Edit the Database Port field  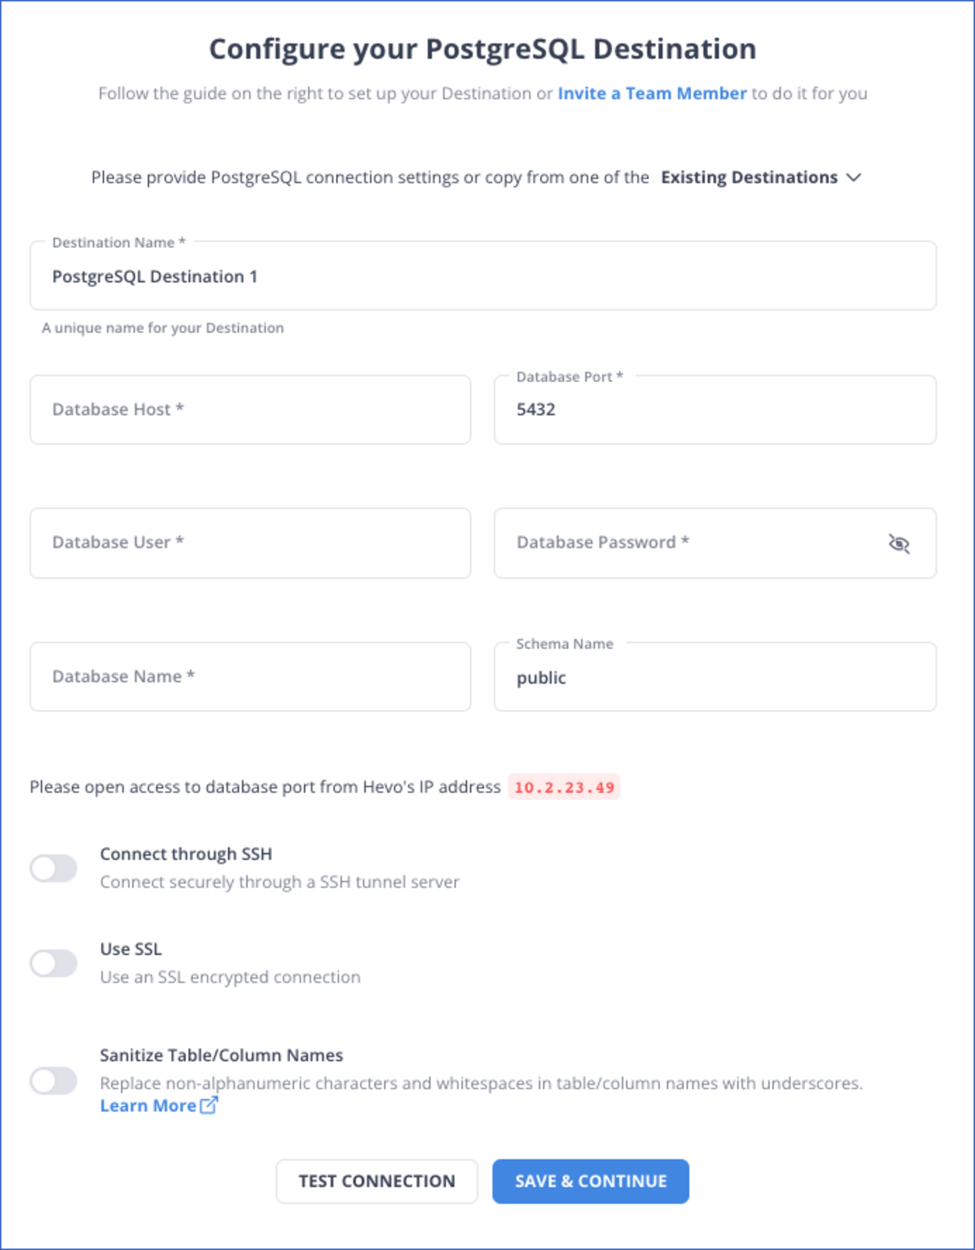[x=715, y=410]
